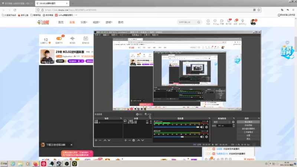This screenshot has width=297, height=167.
Task: Pop out the audio mixer dock panel
Action: pos(209,118)
